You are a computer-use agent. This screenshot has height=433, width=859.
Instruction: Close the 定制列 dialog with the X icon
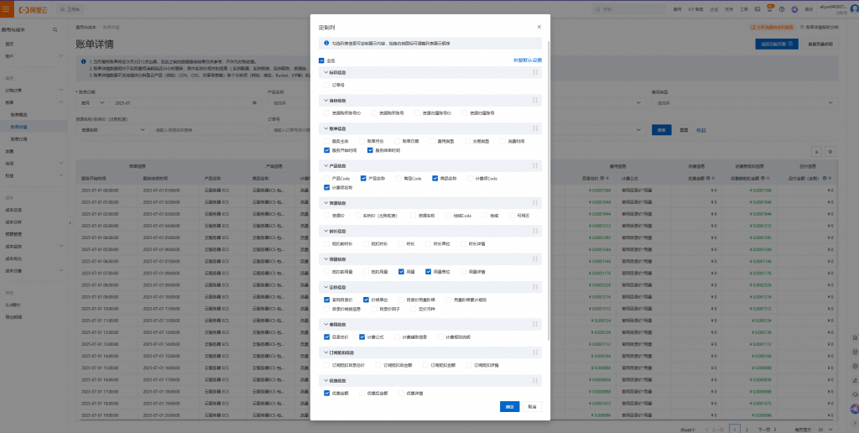click(x=539, y=27)
